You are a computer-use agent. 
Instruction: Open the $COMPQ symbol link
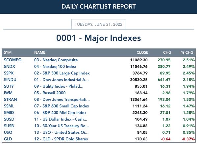point(13,60)
